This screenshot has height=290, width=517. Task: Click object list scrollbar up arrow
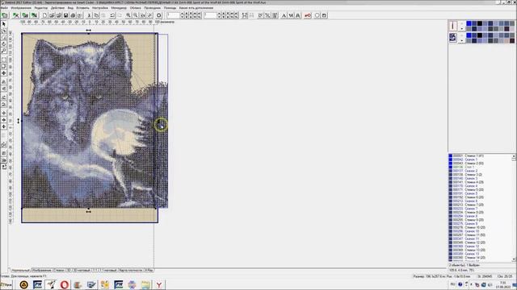514,156
